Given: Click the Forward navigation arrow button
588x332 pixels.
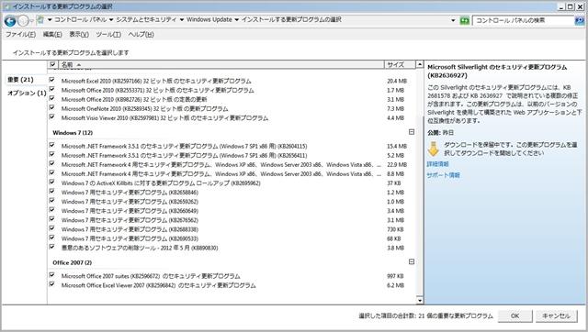Looking at the screenshot, I should [23, 21].
